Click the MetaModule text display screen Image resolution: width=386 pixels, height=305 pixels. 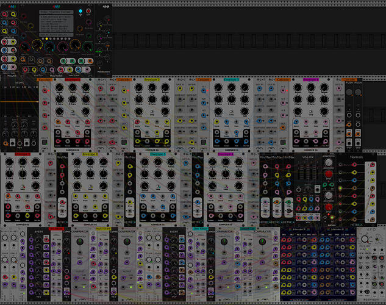pos(56,24)
